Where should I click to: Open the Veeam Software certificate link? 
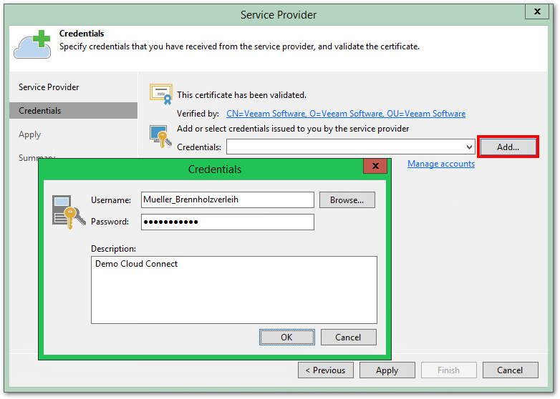tap(346, 114)
